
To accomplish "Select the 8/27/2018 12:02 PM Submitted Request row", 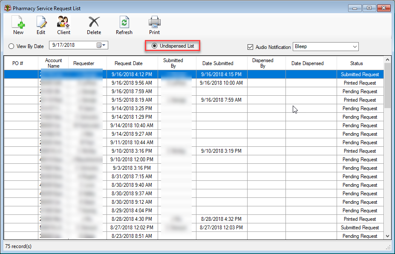I will coord(194,228).
